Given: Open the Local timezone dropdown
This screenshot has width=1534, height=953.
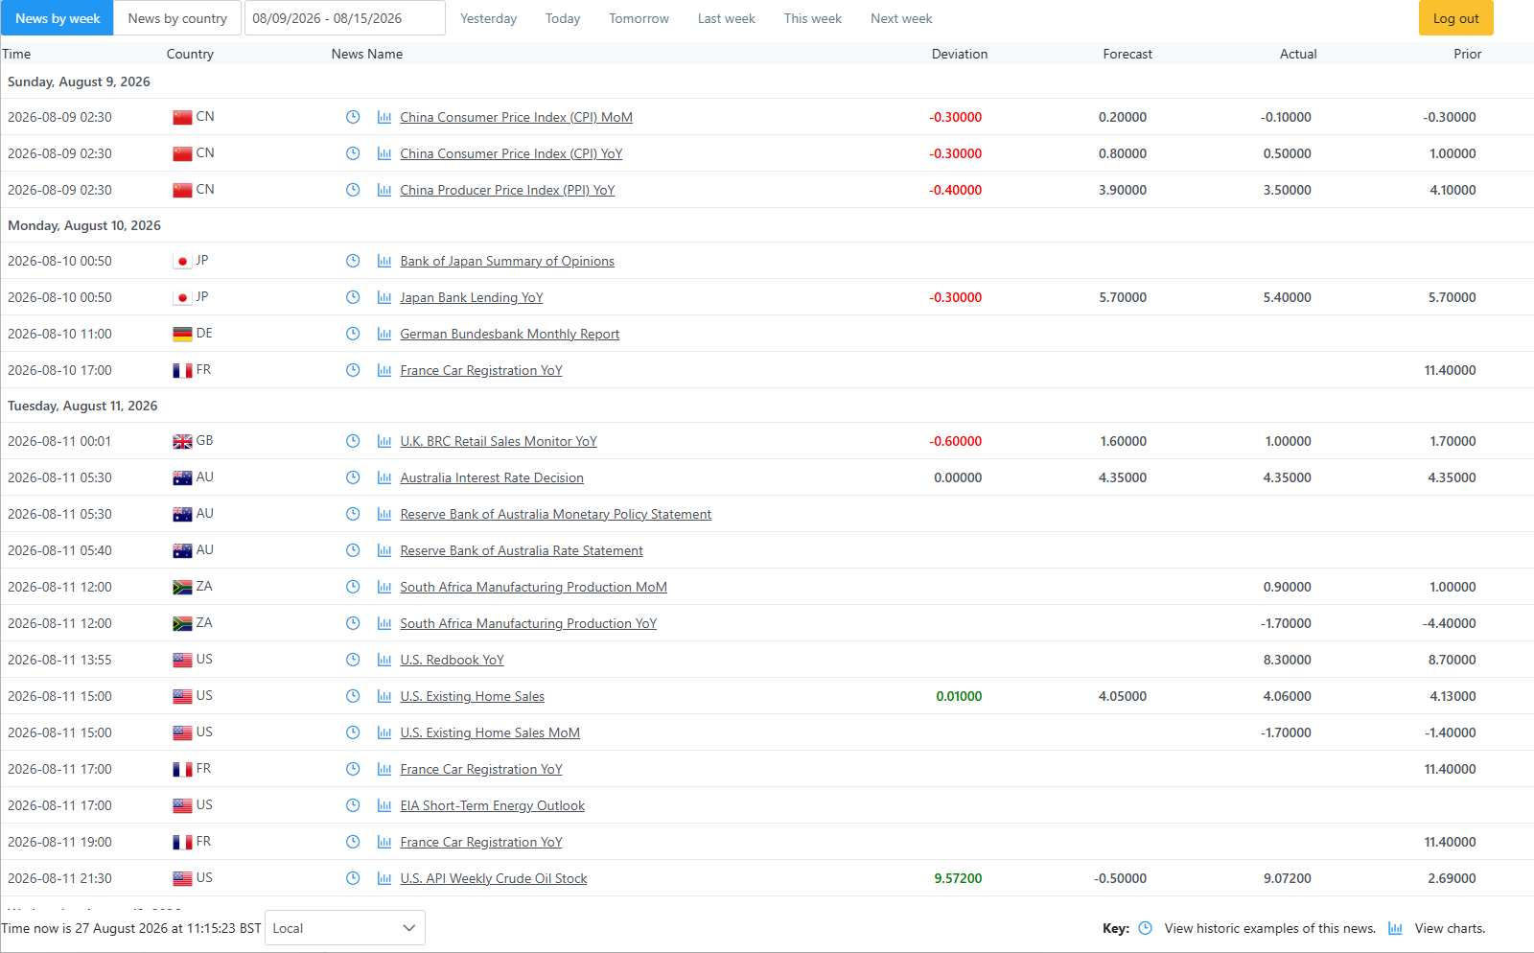Looking at the screenshot, I should click(345, 928).
